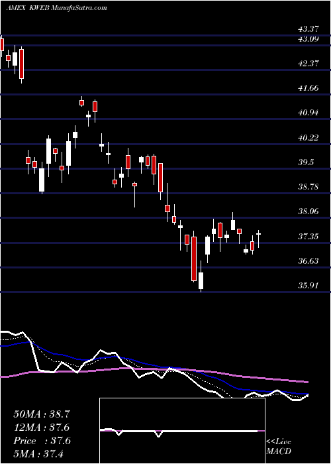Click the 50MA : 38.7 readout
The height and width of the screenshot is (464, 331).
[x=42, y=414]
